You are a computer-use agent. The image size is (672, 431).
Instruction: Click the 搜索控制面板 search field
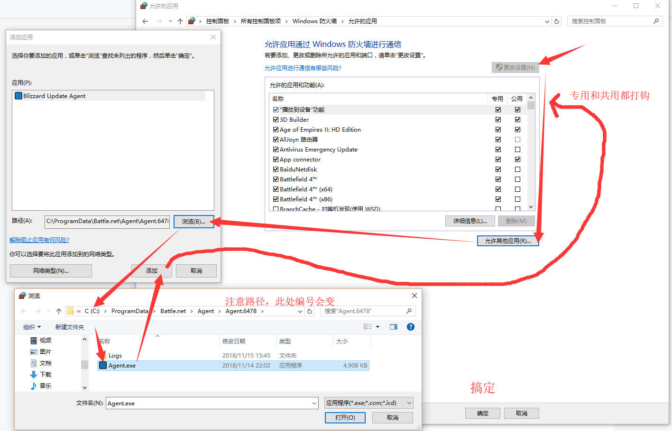[x=615, y=21]
